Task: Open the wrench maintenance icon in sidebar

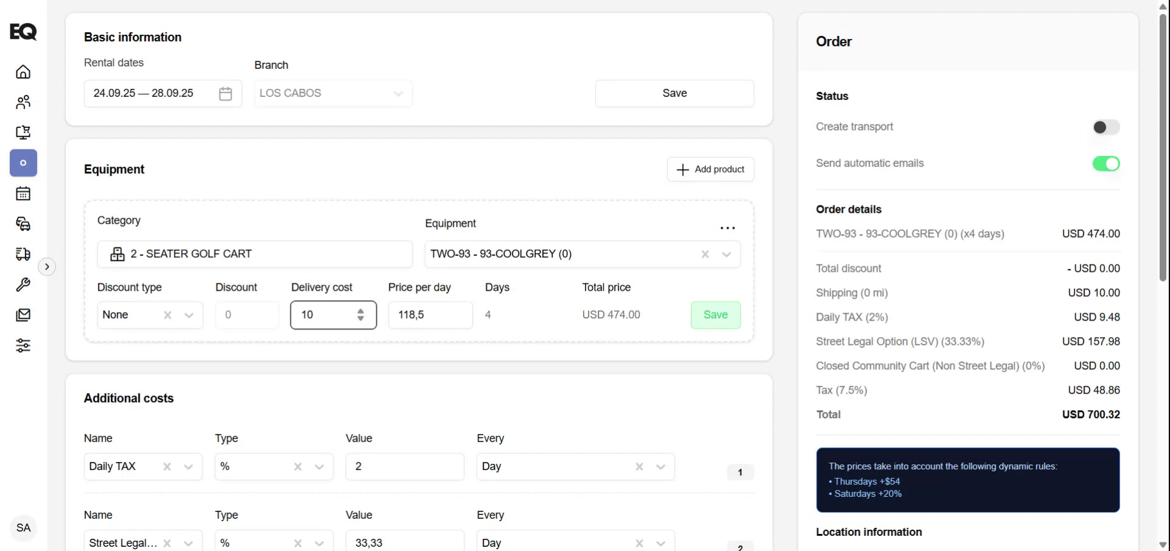Action: click(x=23, y=285)
